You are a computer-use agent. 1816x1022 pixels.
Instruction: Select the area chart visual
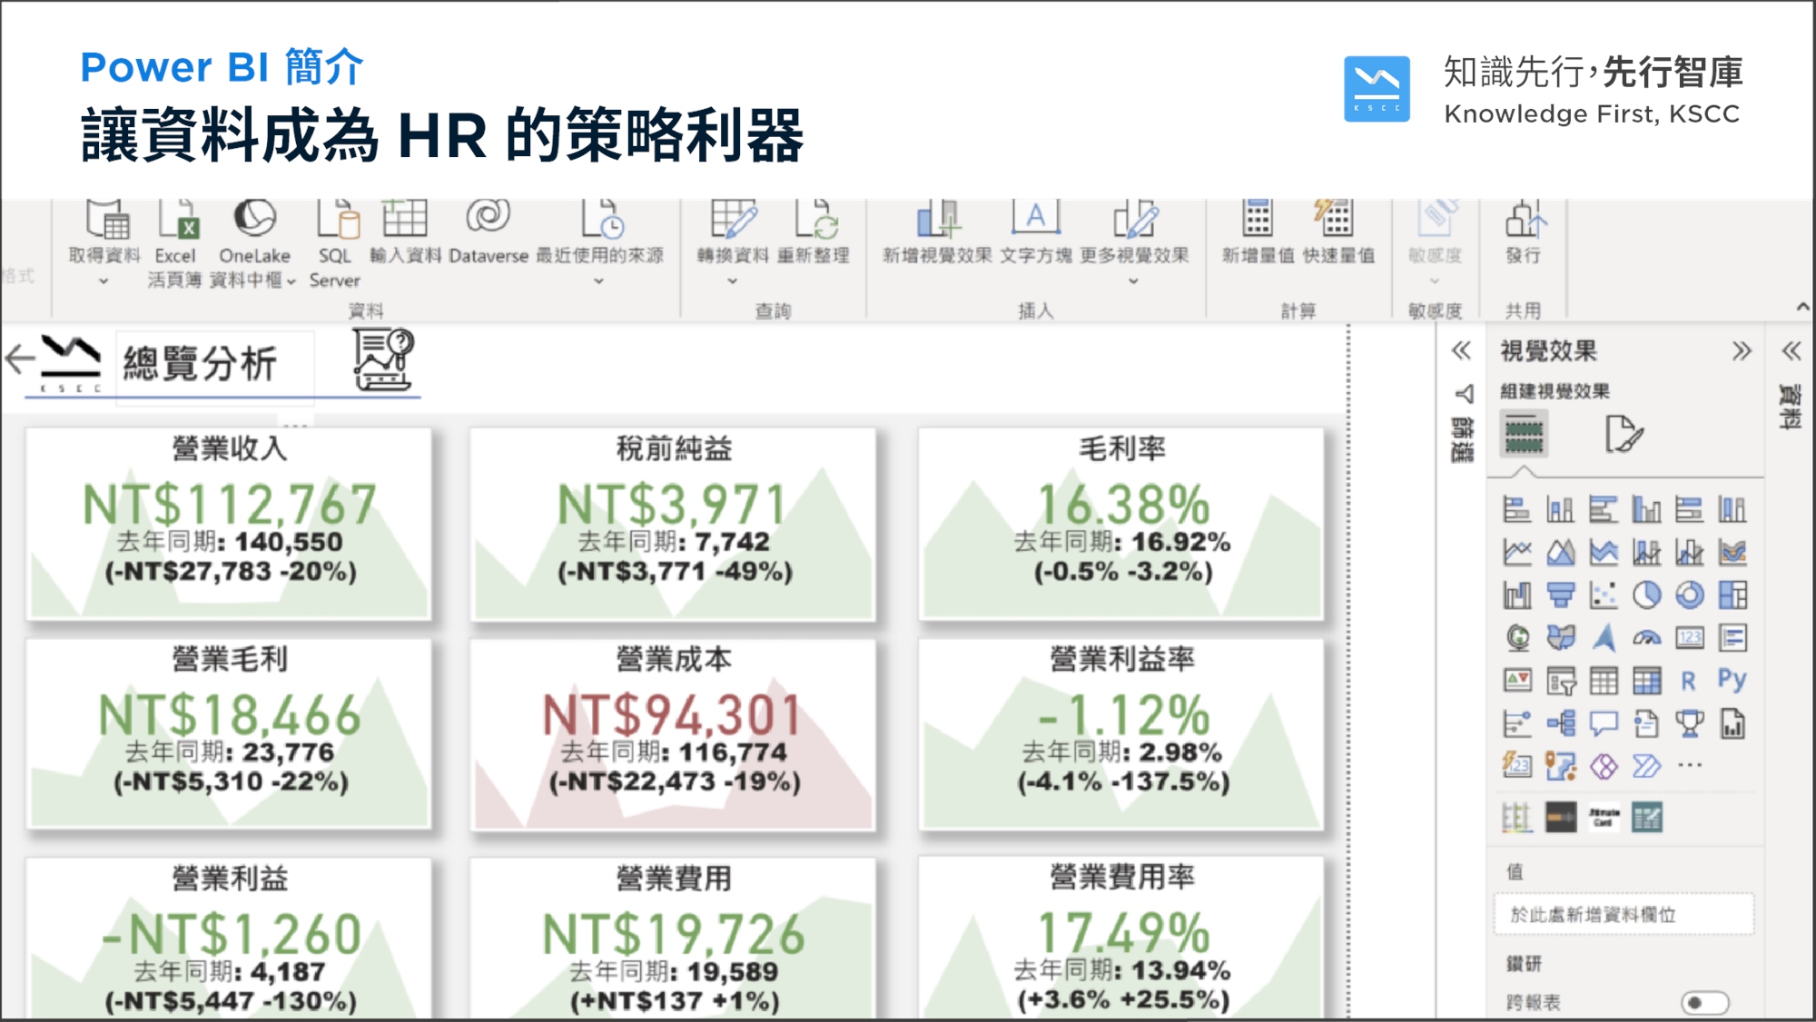pos(1560,552)
